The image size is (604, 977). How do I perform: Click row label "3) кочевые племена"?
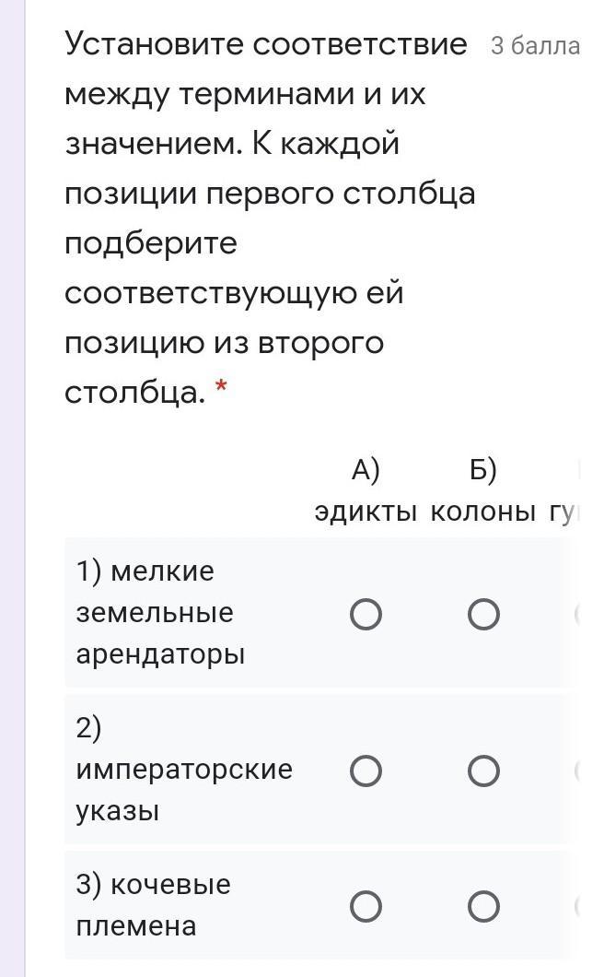pos(154,905)
